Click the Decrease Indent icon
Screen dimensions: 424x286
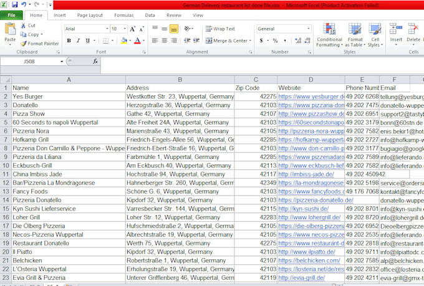click(187, 41)
